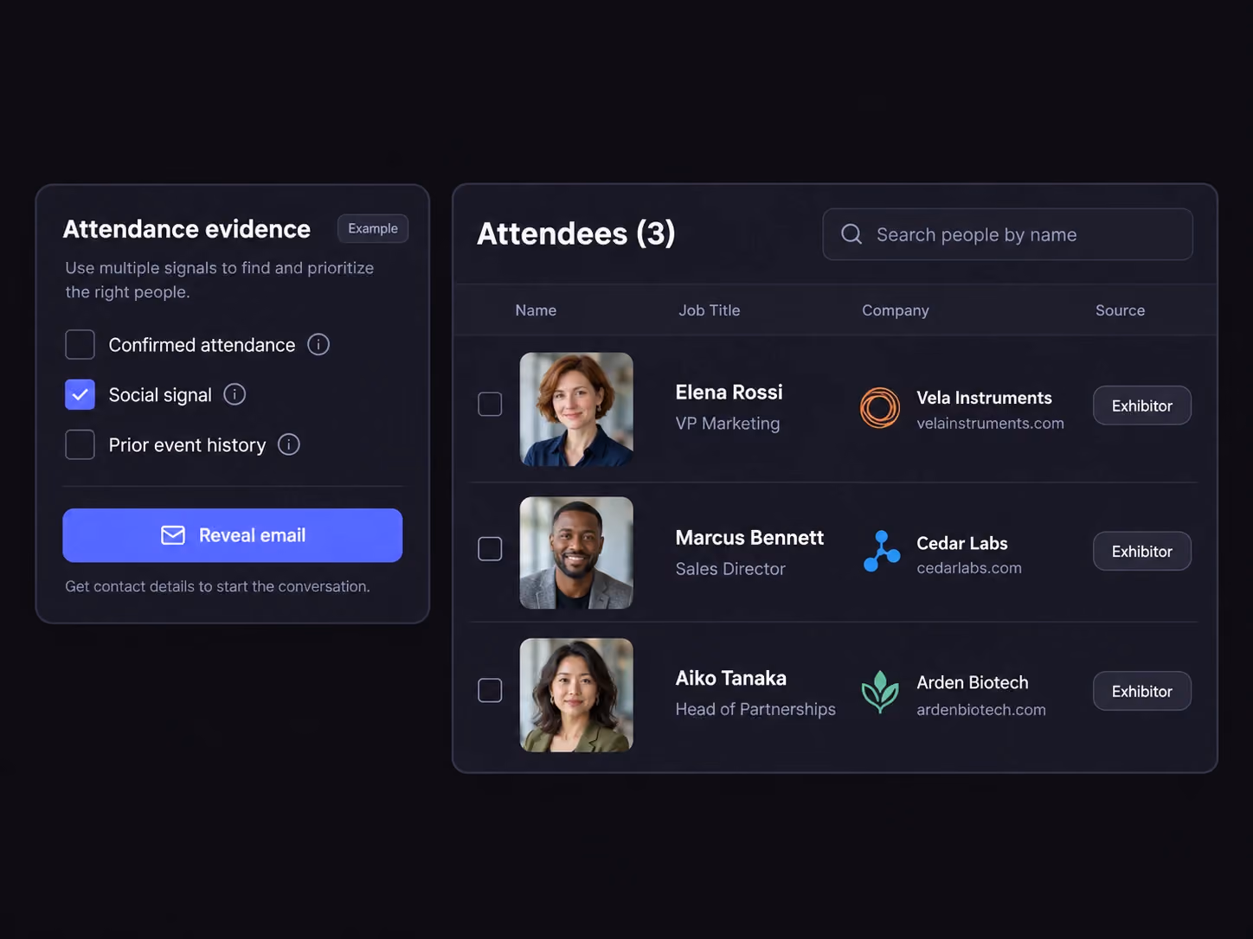Select Elena Rossi row checkbox
Image resolution: width=1253 pixels, height=939 pixels.
click(x=490, y=404)
